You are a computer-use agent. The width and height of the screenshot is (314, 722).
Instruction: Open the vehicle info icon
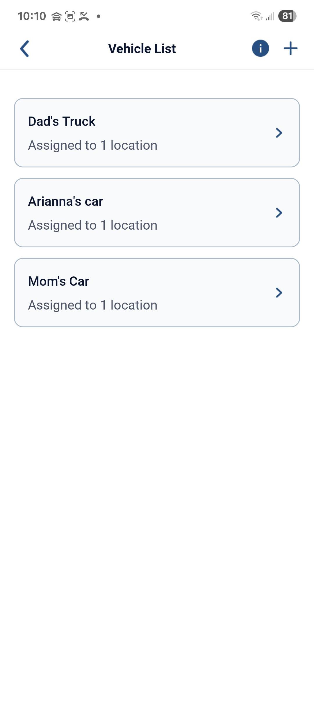260,48
